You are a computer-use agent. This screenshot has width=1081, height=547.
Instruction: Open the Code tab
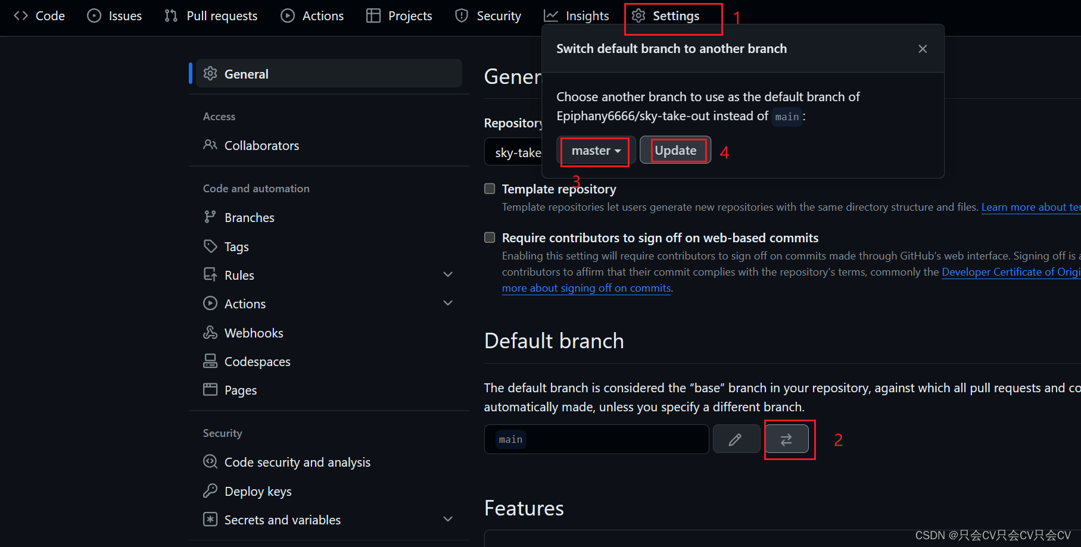(39, 16)
